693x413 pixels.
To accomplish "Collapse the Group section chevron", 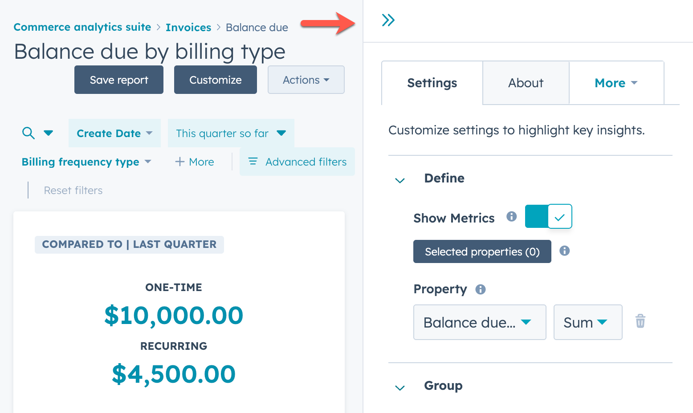I will point(400,388).
